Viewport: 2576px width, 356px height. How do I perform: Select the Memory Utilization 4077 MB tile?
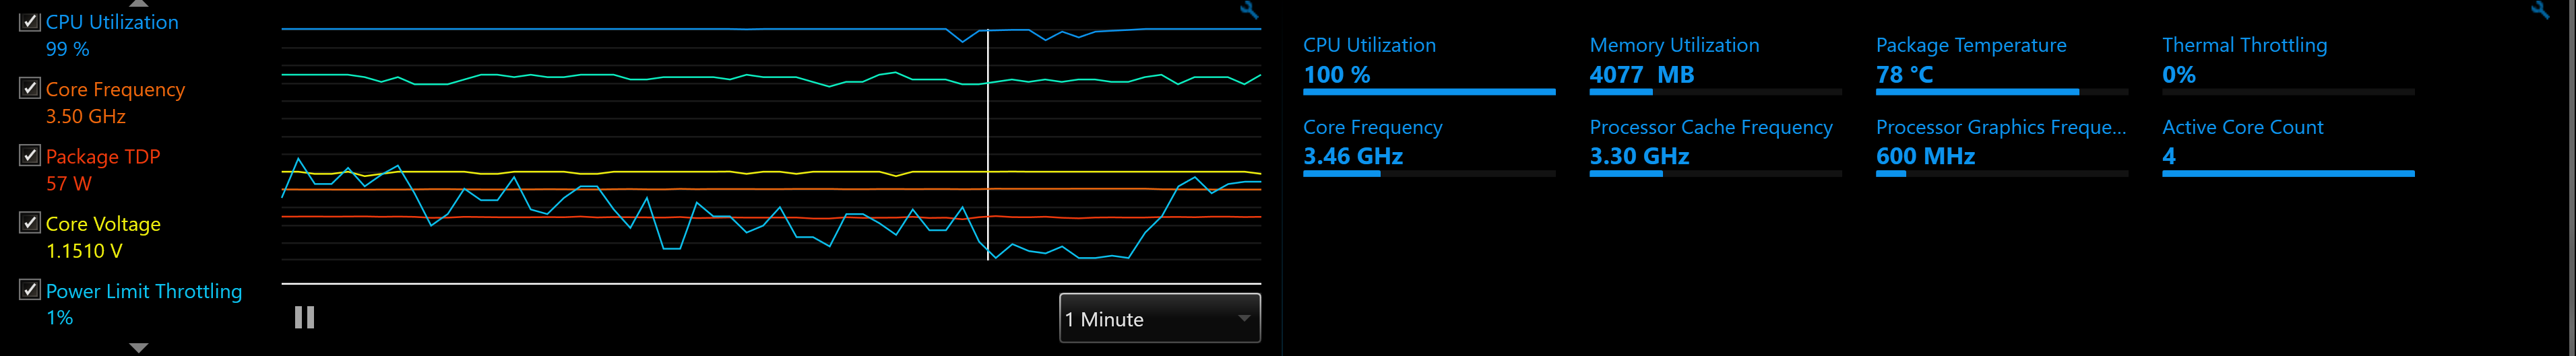tap(1715, 65)
